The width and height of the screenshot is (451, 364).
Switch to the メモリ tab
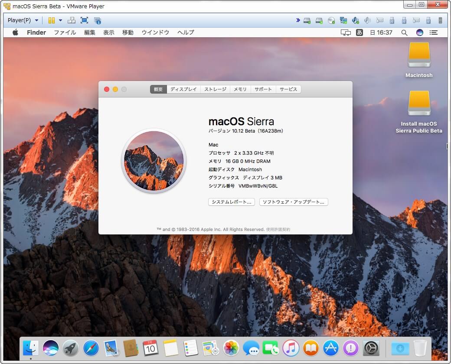click(240, 89)
